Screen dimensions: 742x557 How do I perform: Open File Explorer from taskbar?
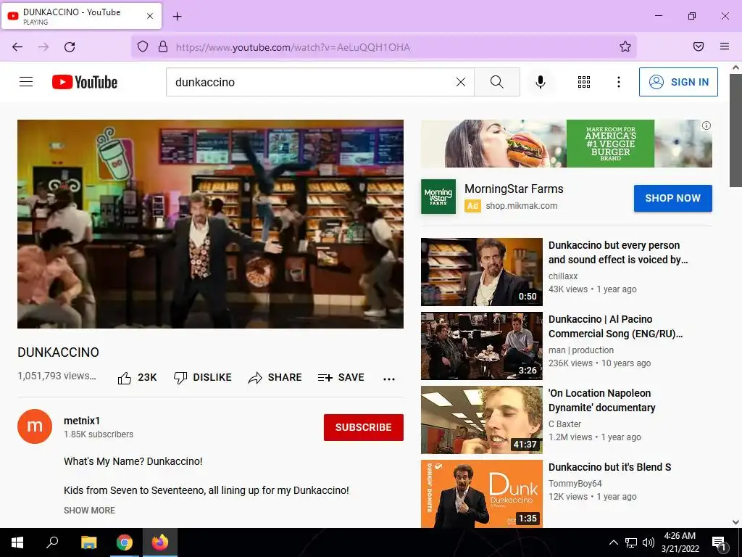click(x=88, y=542)
